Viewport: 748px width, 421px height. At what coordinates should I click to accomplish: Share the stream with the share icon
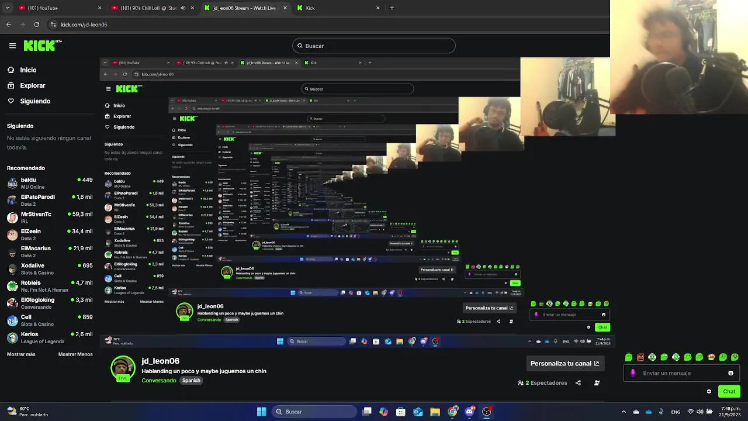pos(578,383)
